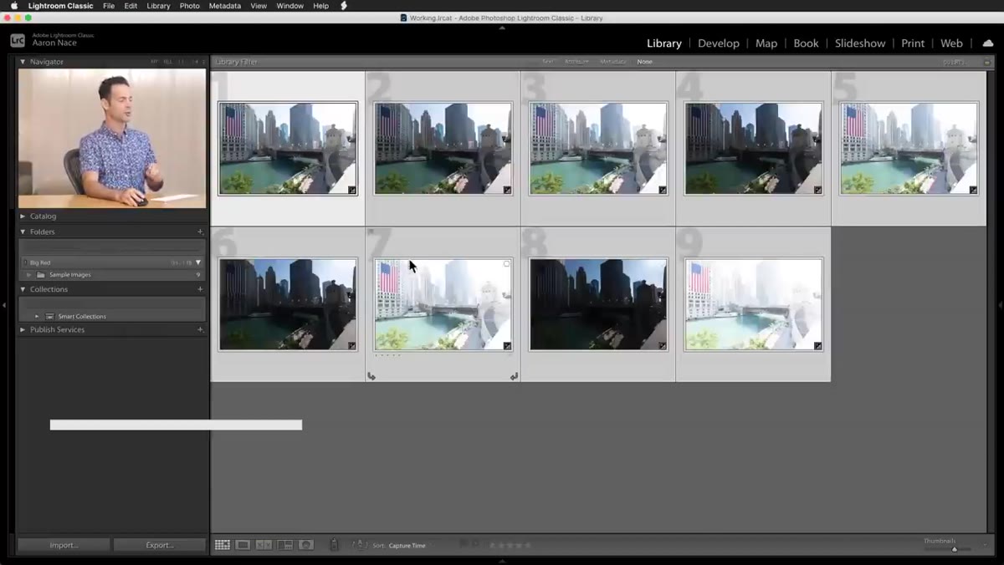Set star rating in the toolbar

[x=510, y=545]
